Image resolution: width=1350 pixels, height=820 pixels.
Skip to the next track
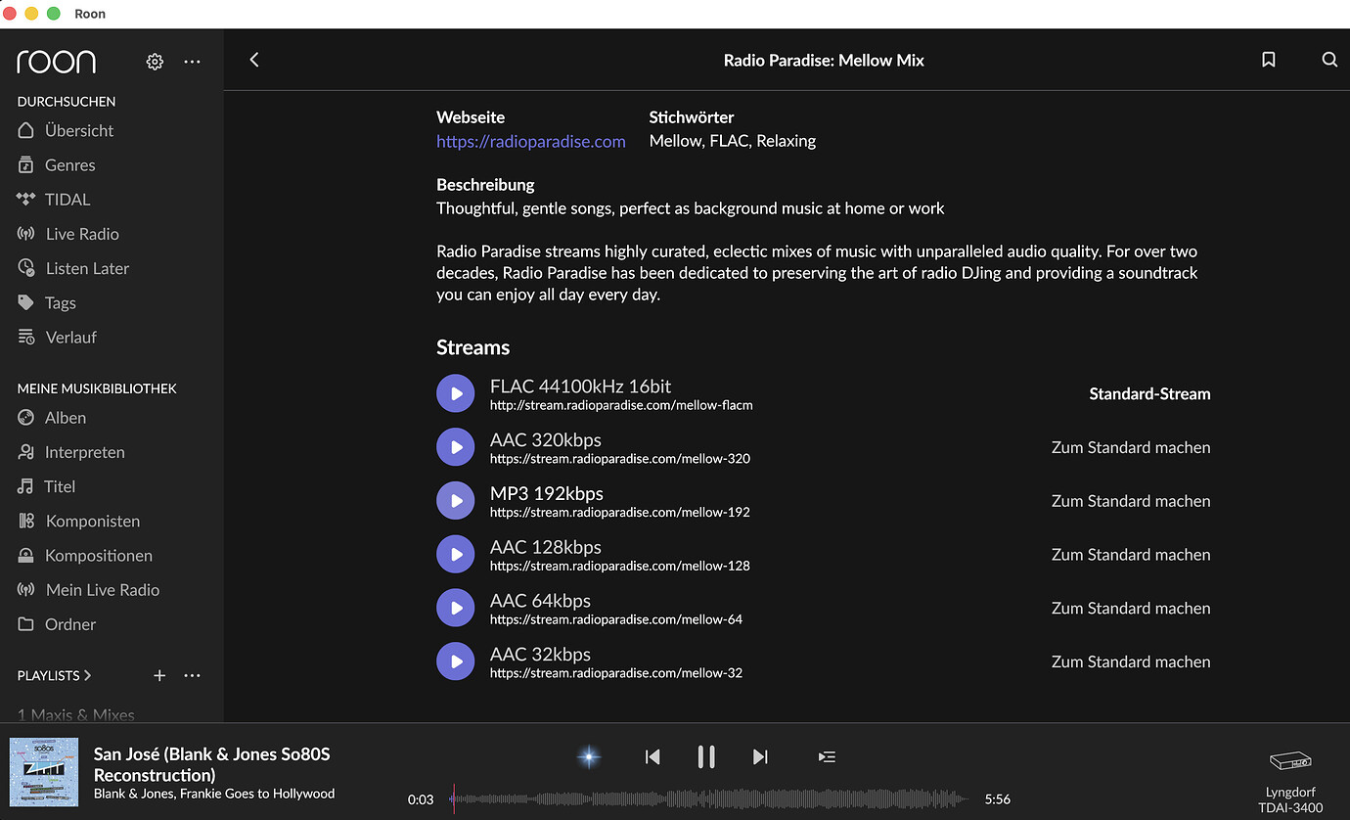click(x=760, y=756)
